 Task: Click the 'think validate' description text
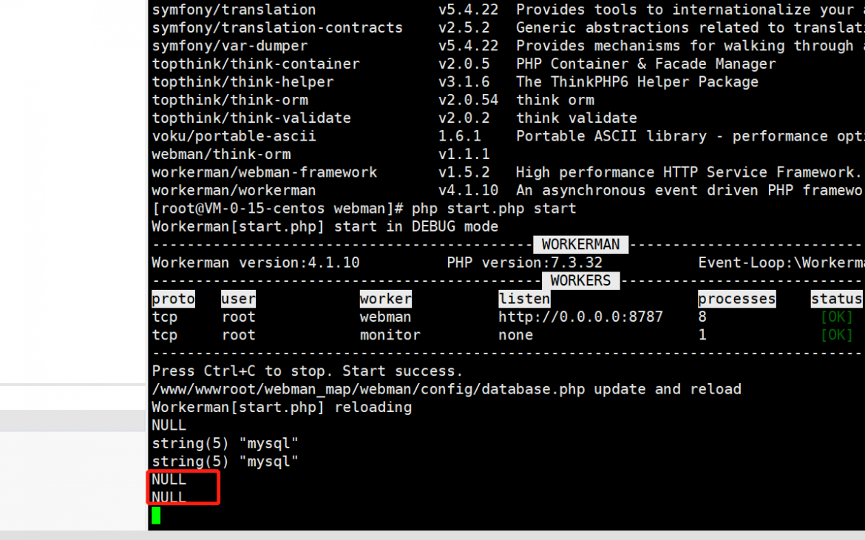(577, 118)
